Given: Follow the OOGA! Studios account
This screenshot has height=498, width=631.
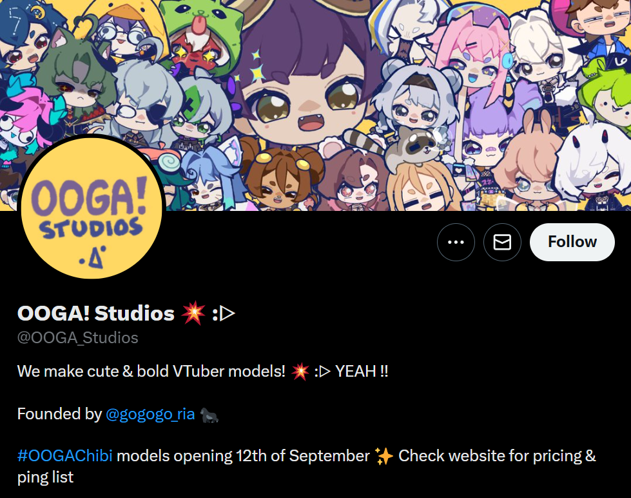Looking at the screenshot, I should click(x=572, y=242).
